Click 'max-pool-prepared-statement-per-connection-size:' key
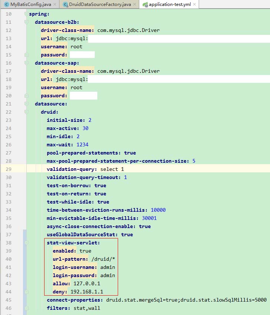Image resolution: width=270 pixels, height=315 pixels. click(118, 161)
